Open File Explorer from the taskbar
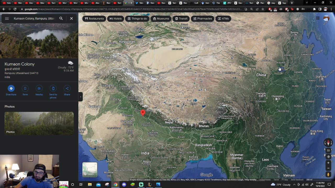This screenshot has height=188, width=335. (90, 185)
